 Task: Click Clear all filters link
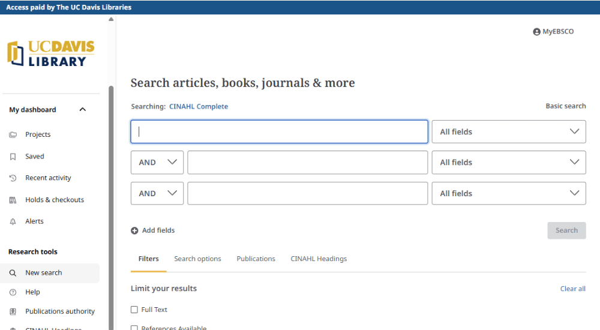[572, 289]
